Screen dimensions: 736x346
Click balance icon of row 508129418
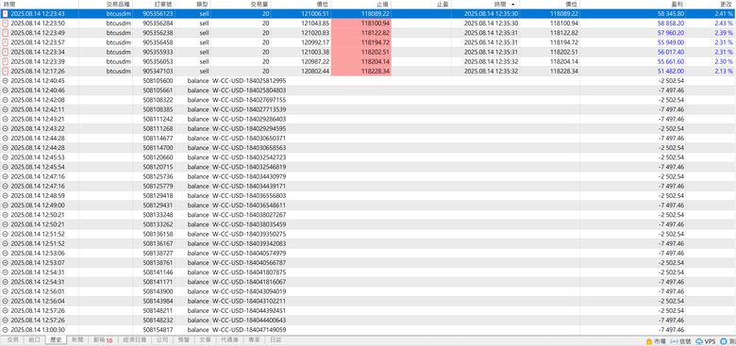[5, 196]
